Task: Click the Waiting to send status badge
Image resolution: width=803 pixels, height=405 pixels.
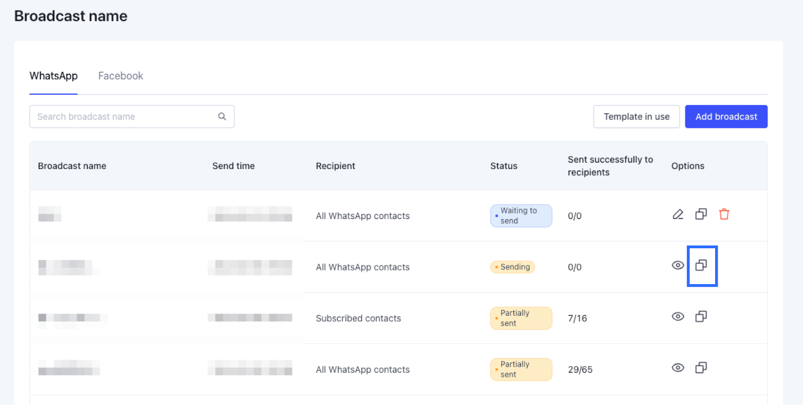Action: click(521, 216)
